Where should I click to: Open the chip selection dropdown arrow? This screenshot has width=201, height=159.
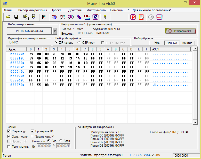click(54, 31)
